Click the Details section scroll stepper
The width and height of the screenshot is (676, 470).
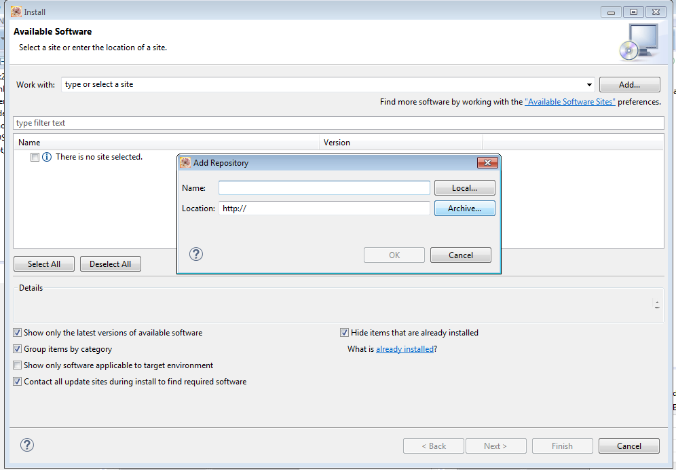[x=656, y=304]
